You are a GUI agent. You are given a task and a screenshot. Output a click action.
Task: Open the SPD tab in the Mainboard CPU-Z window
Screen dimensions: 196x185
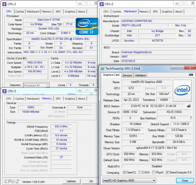(155, 12)
